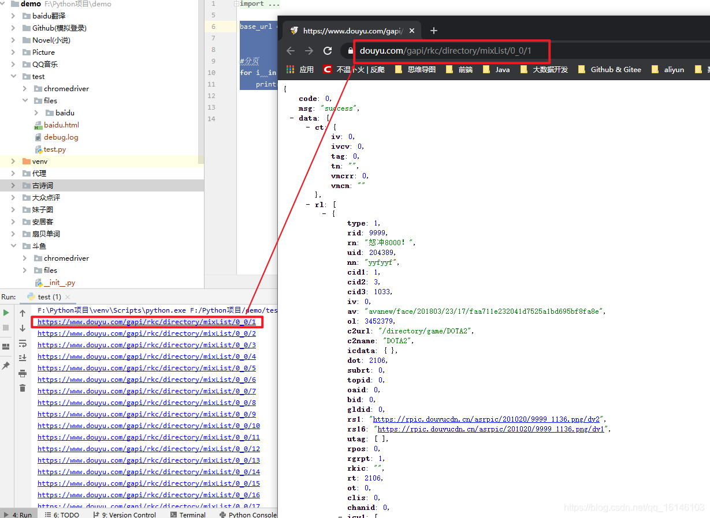Expand the 大众点评 folder
This screenshot has height=518, width=710.
[13, 197]
